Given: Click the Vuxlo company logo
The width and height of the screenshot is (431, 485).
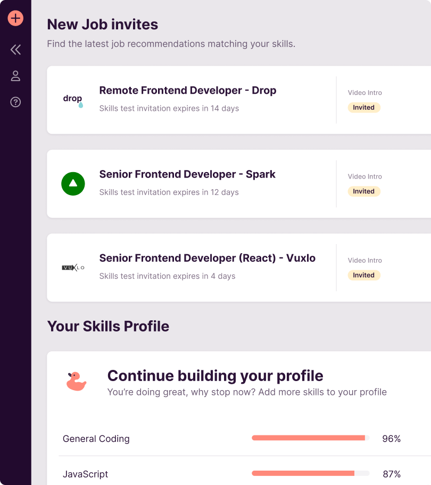Looking at the screenshot, I should pyautogui.click(x=73, y=268).
